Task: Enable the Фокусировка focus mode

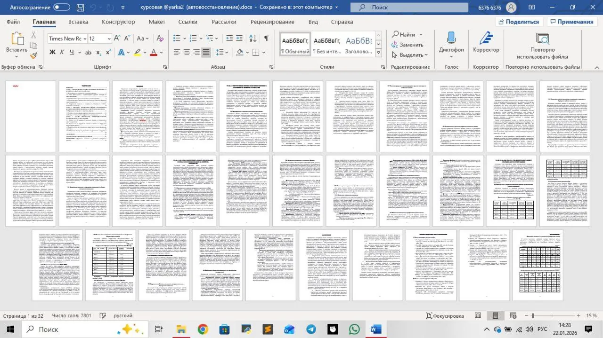Action: click(445, 316)
